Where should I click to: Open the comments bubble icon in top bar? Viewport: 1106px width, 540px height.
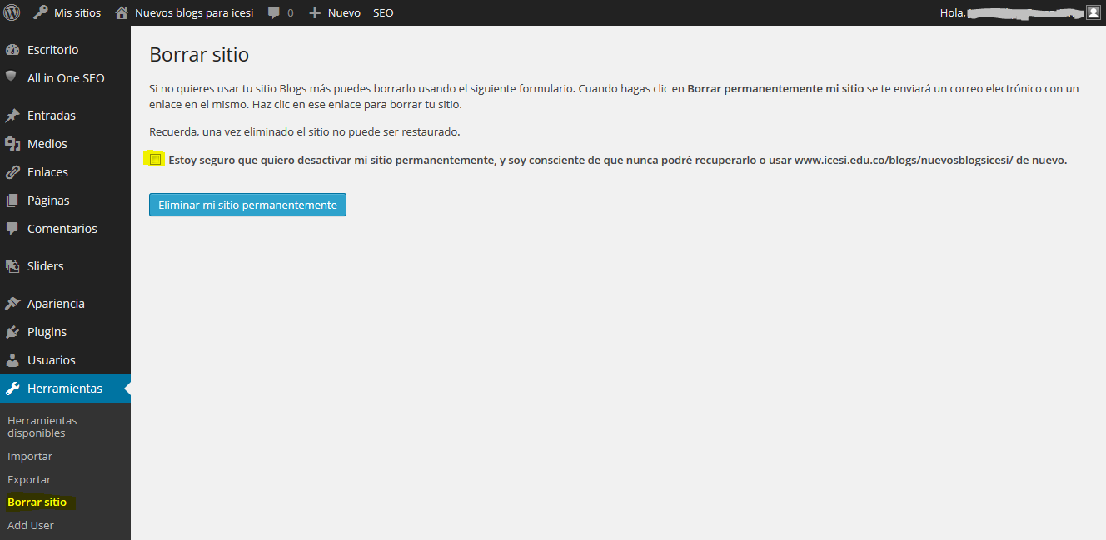tap(274, 13)
